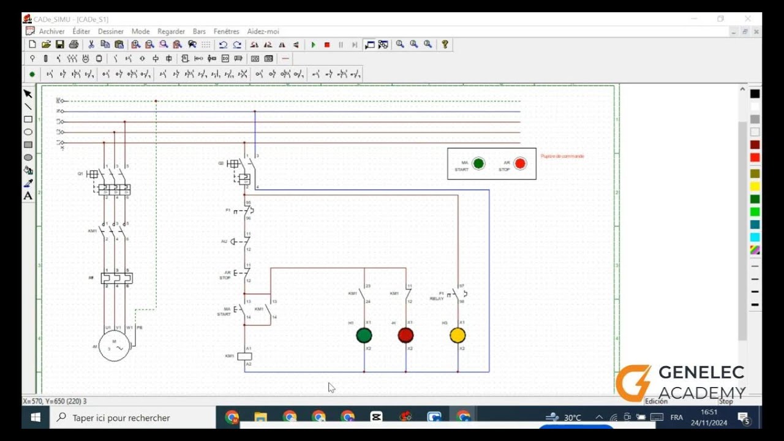Cut selection with the scissors icon
The image size is (784, 441).
point(91,45)
